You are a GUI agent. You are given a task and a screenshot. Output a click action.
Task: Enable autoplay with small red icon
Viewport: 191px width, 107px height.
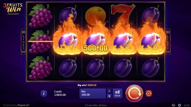[149, 94]
